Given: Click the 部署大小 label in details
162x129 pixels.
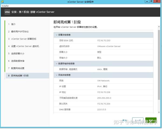Looking at the screenshot, I should click(63, 52).
